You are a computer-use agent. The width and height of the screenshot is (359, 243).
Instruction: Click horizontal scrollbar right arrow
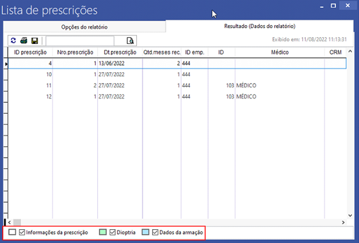[x=343, y=222]
